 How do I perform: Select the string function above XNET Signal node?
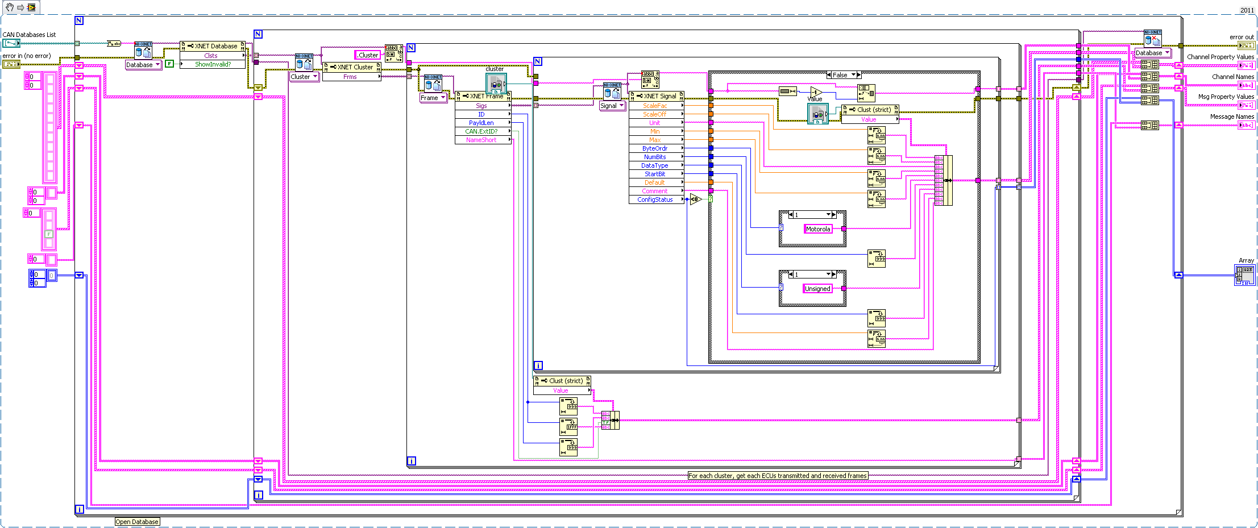coord(650,80)
